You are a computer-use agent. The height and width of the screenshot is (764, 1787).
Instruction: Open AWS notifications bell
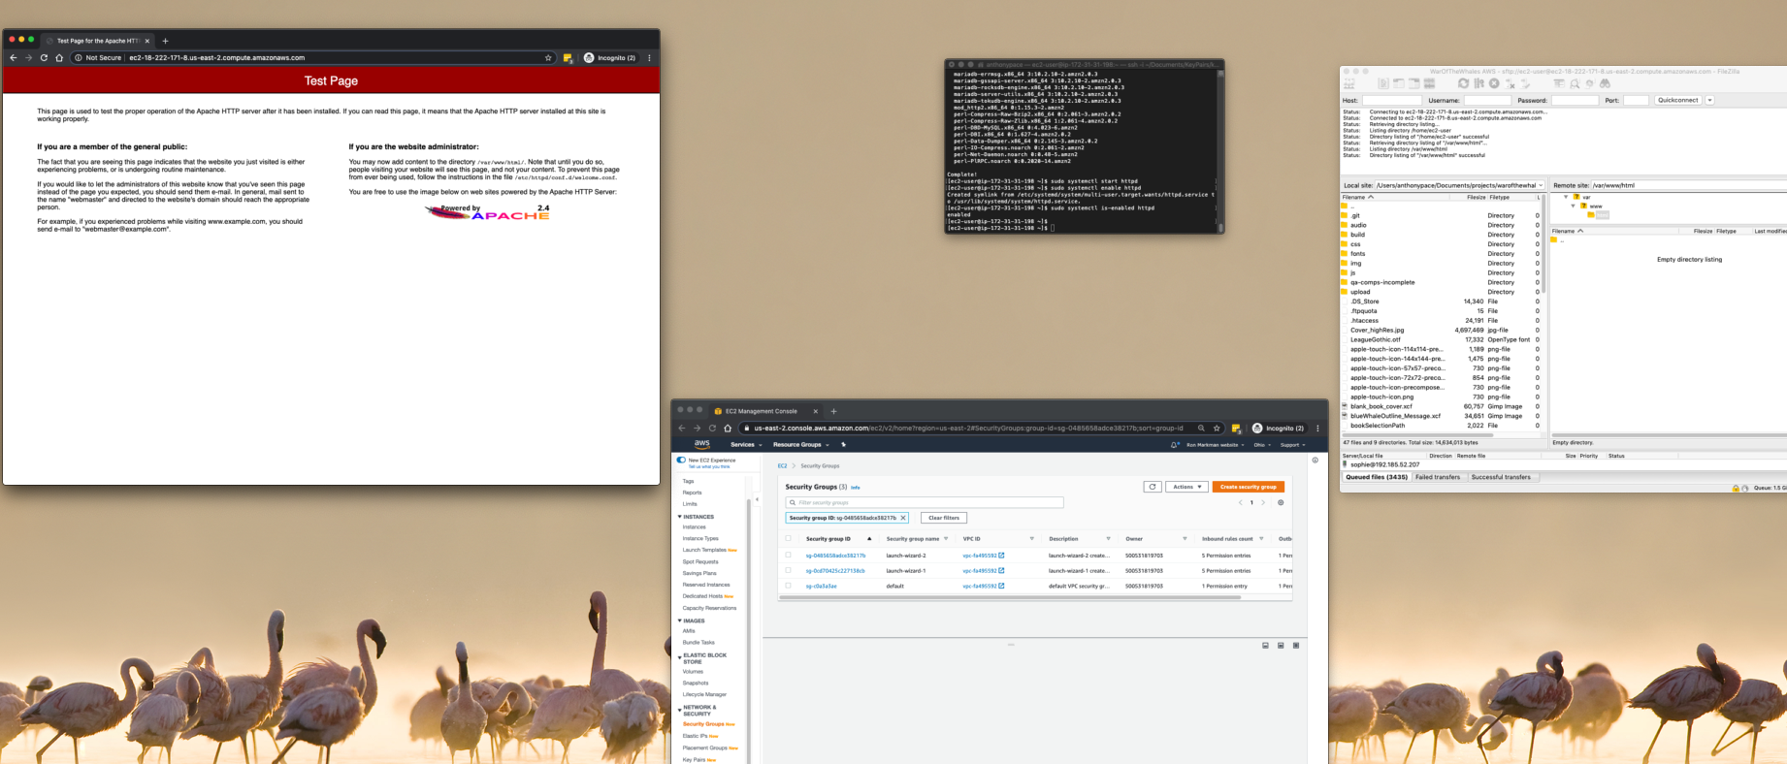(1174, 445)
